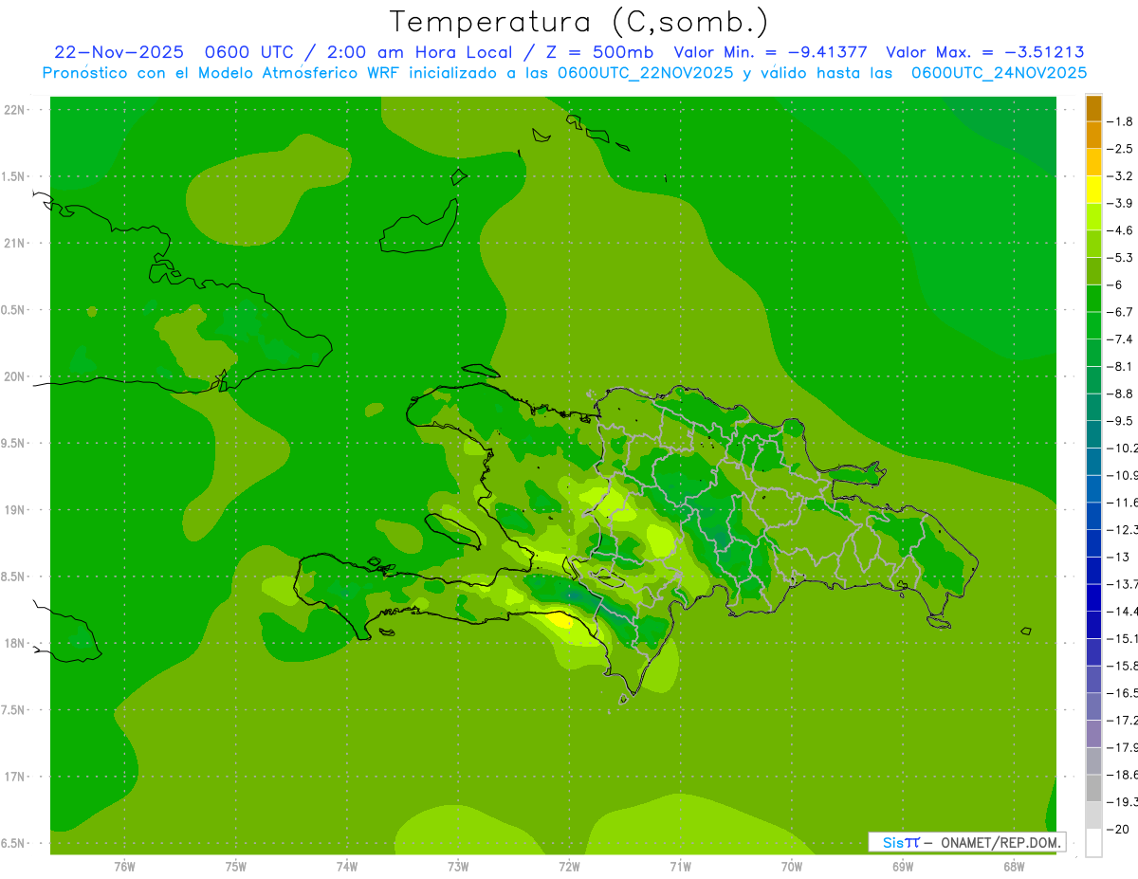Pick the dark orange swatch above -1.8
This screenshot has height=879, width=1138.
(x=1093, y=108)
